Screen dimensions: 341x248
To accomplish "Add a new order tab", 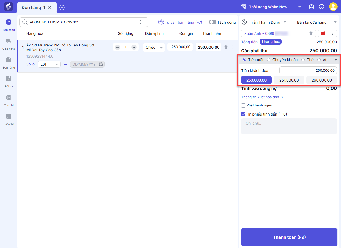I will pyautogui.click(x=62, y=7).
